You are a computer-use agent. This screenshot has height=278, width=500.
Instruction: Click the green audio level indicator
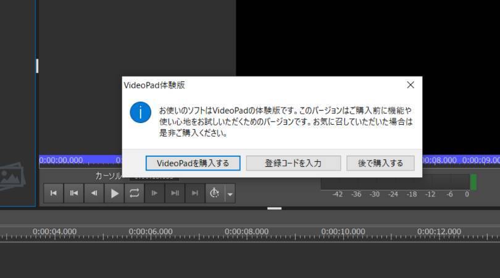pos(473,182)
